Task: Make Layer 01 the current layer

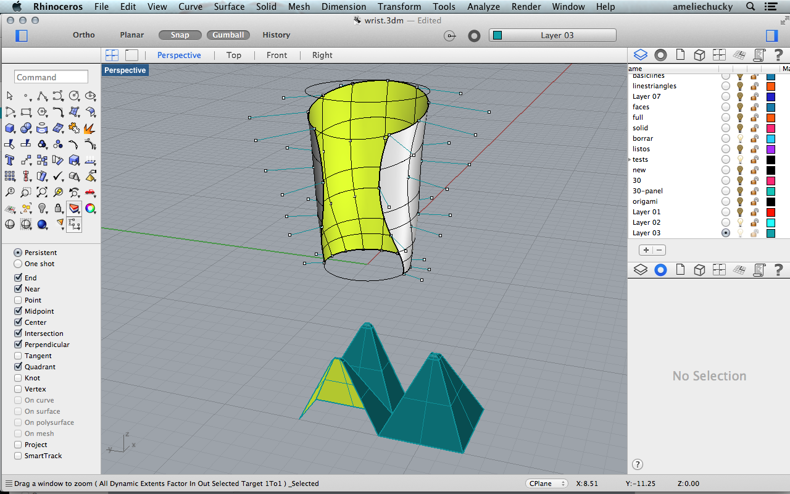Action: 726,212
